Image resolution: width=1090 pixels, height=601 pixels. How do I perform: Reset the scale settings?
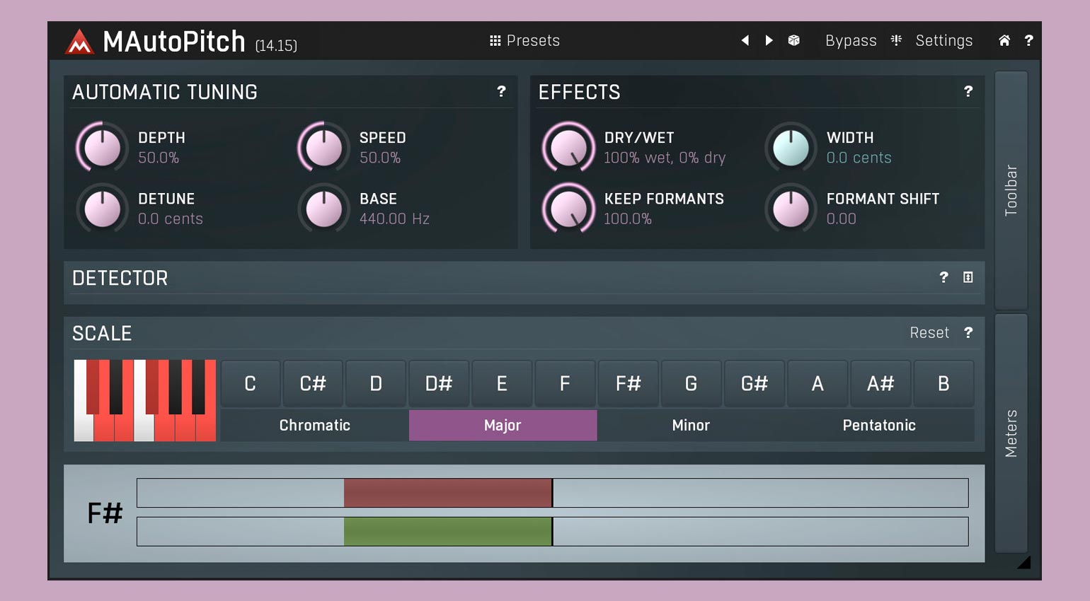(929, 332)
